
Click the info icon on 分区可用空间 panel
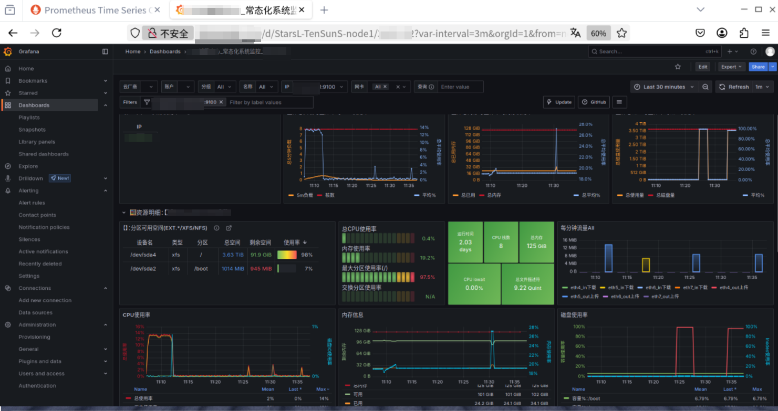click(216, 228)
